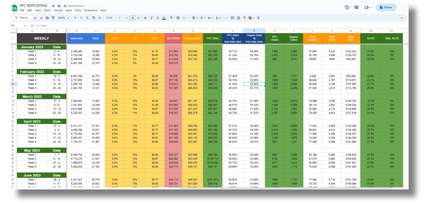Select the February 2023 cell
This screenshot has height=205, width=433.
(x=32, y=72)
